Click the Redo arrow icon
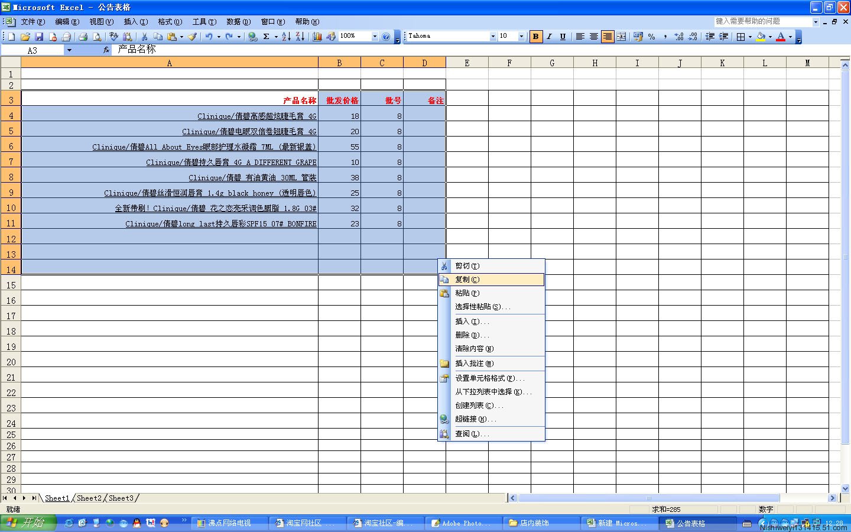The height and width of the screenshot is (532, 851). [x=229, y=37]
